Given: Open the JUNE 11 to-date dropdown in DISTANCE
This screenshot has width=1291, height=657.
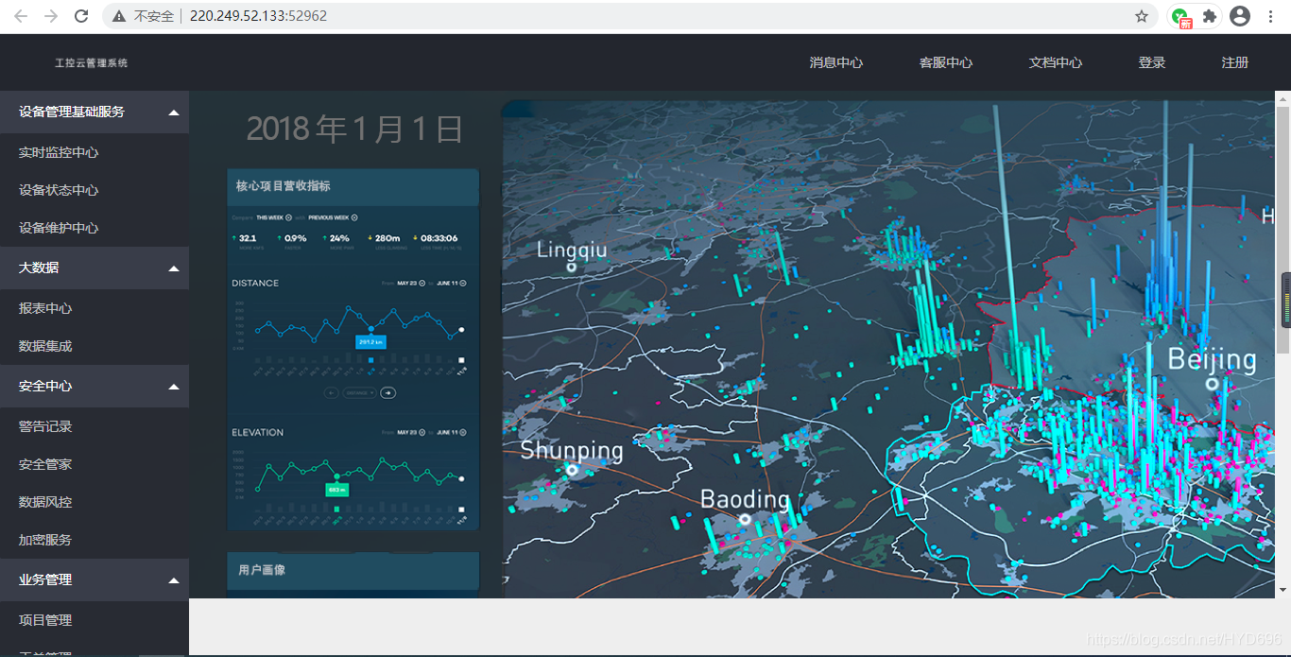Looking at the screenshot, I should click(453, 283).
